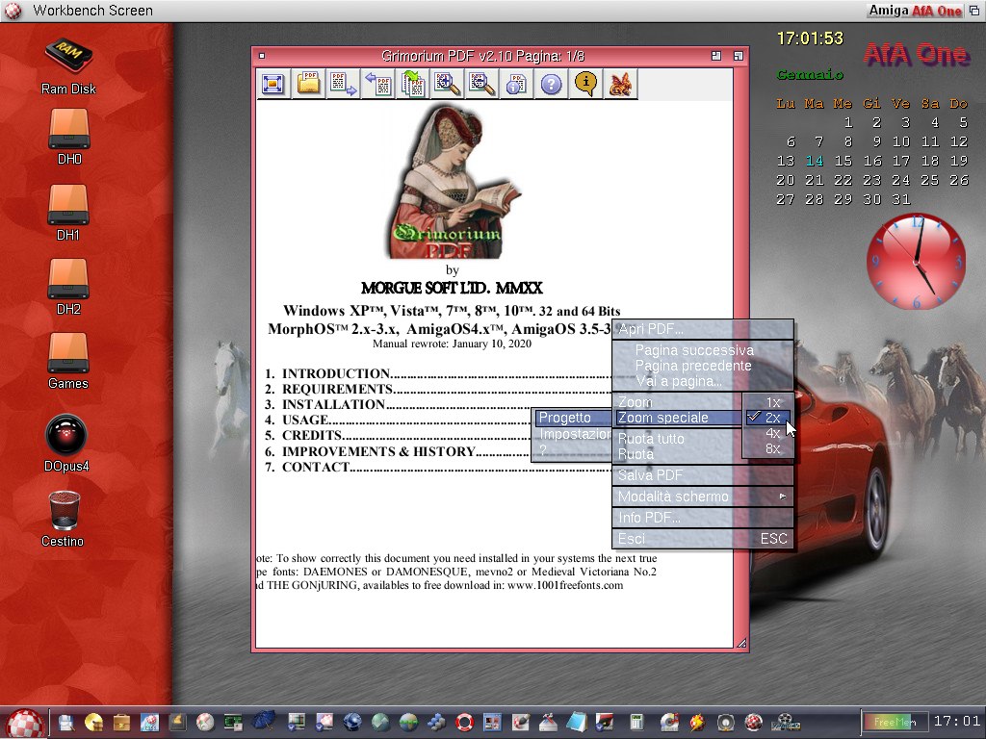Viewport: 986px width, 739px height.
Task: Select Pagina successiva menu entry
Action: coord(693,350)
